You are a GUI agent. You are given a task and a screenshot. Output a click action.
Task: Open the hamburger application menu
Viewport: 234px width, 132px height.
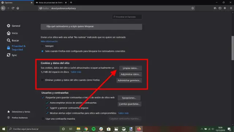[x=231, y=8]
